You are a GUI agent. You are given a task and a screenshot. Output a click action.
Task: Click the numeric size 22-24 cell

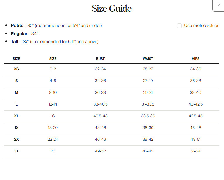tap(53, 140)
